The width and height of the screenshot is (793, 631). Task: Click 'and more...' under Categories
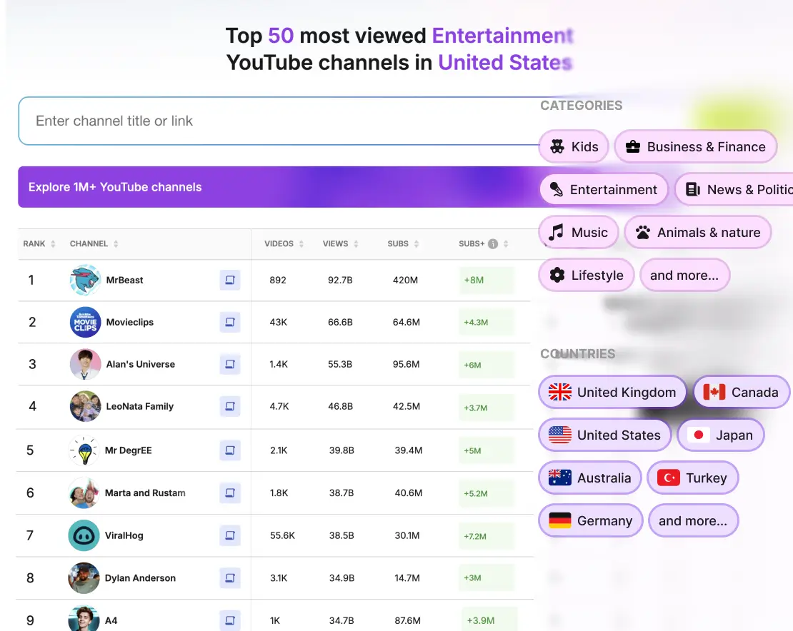[x=684, y=276]
